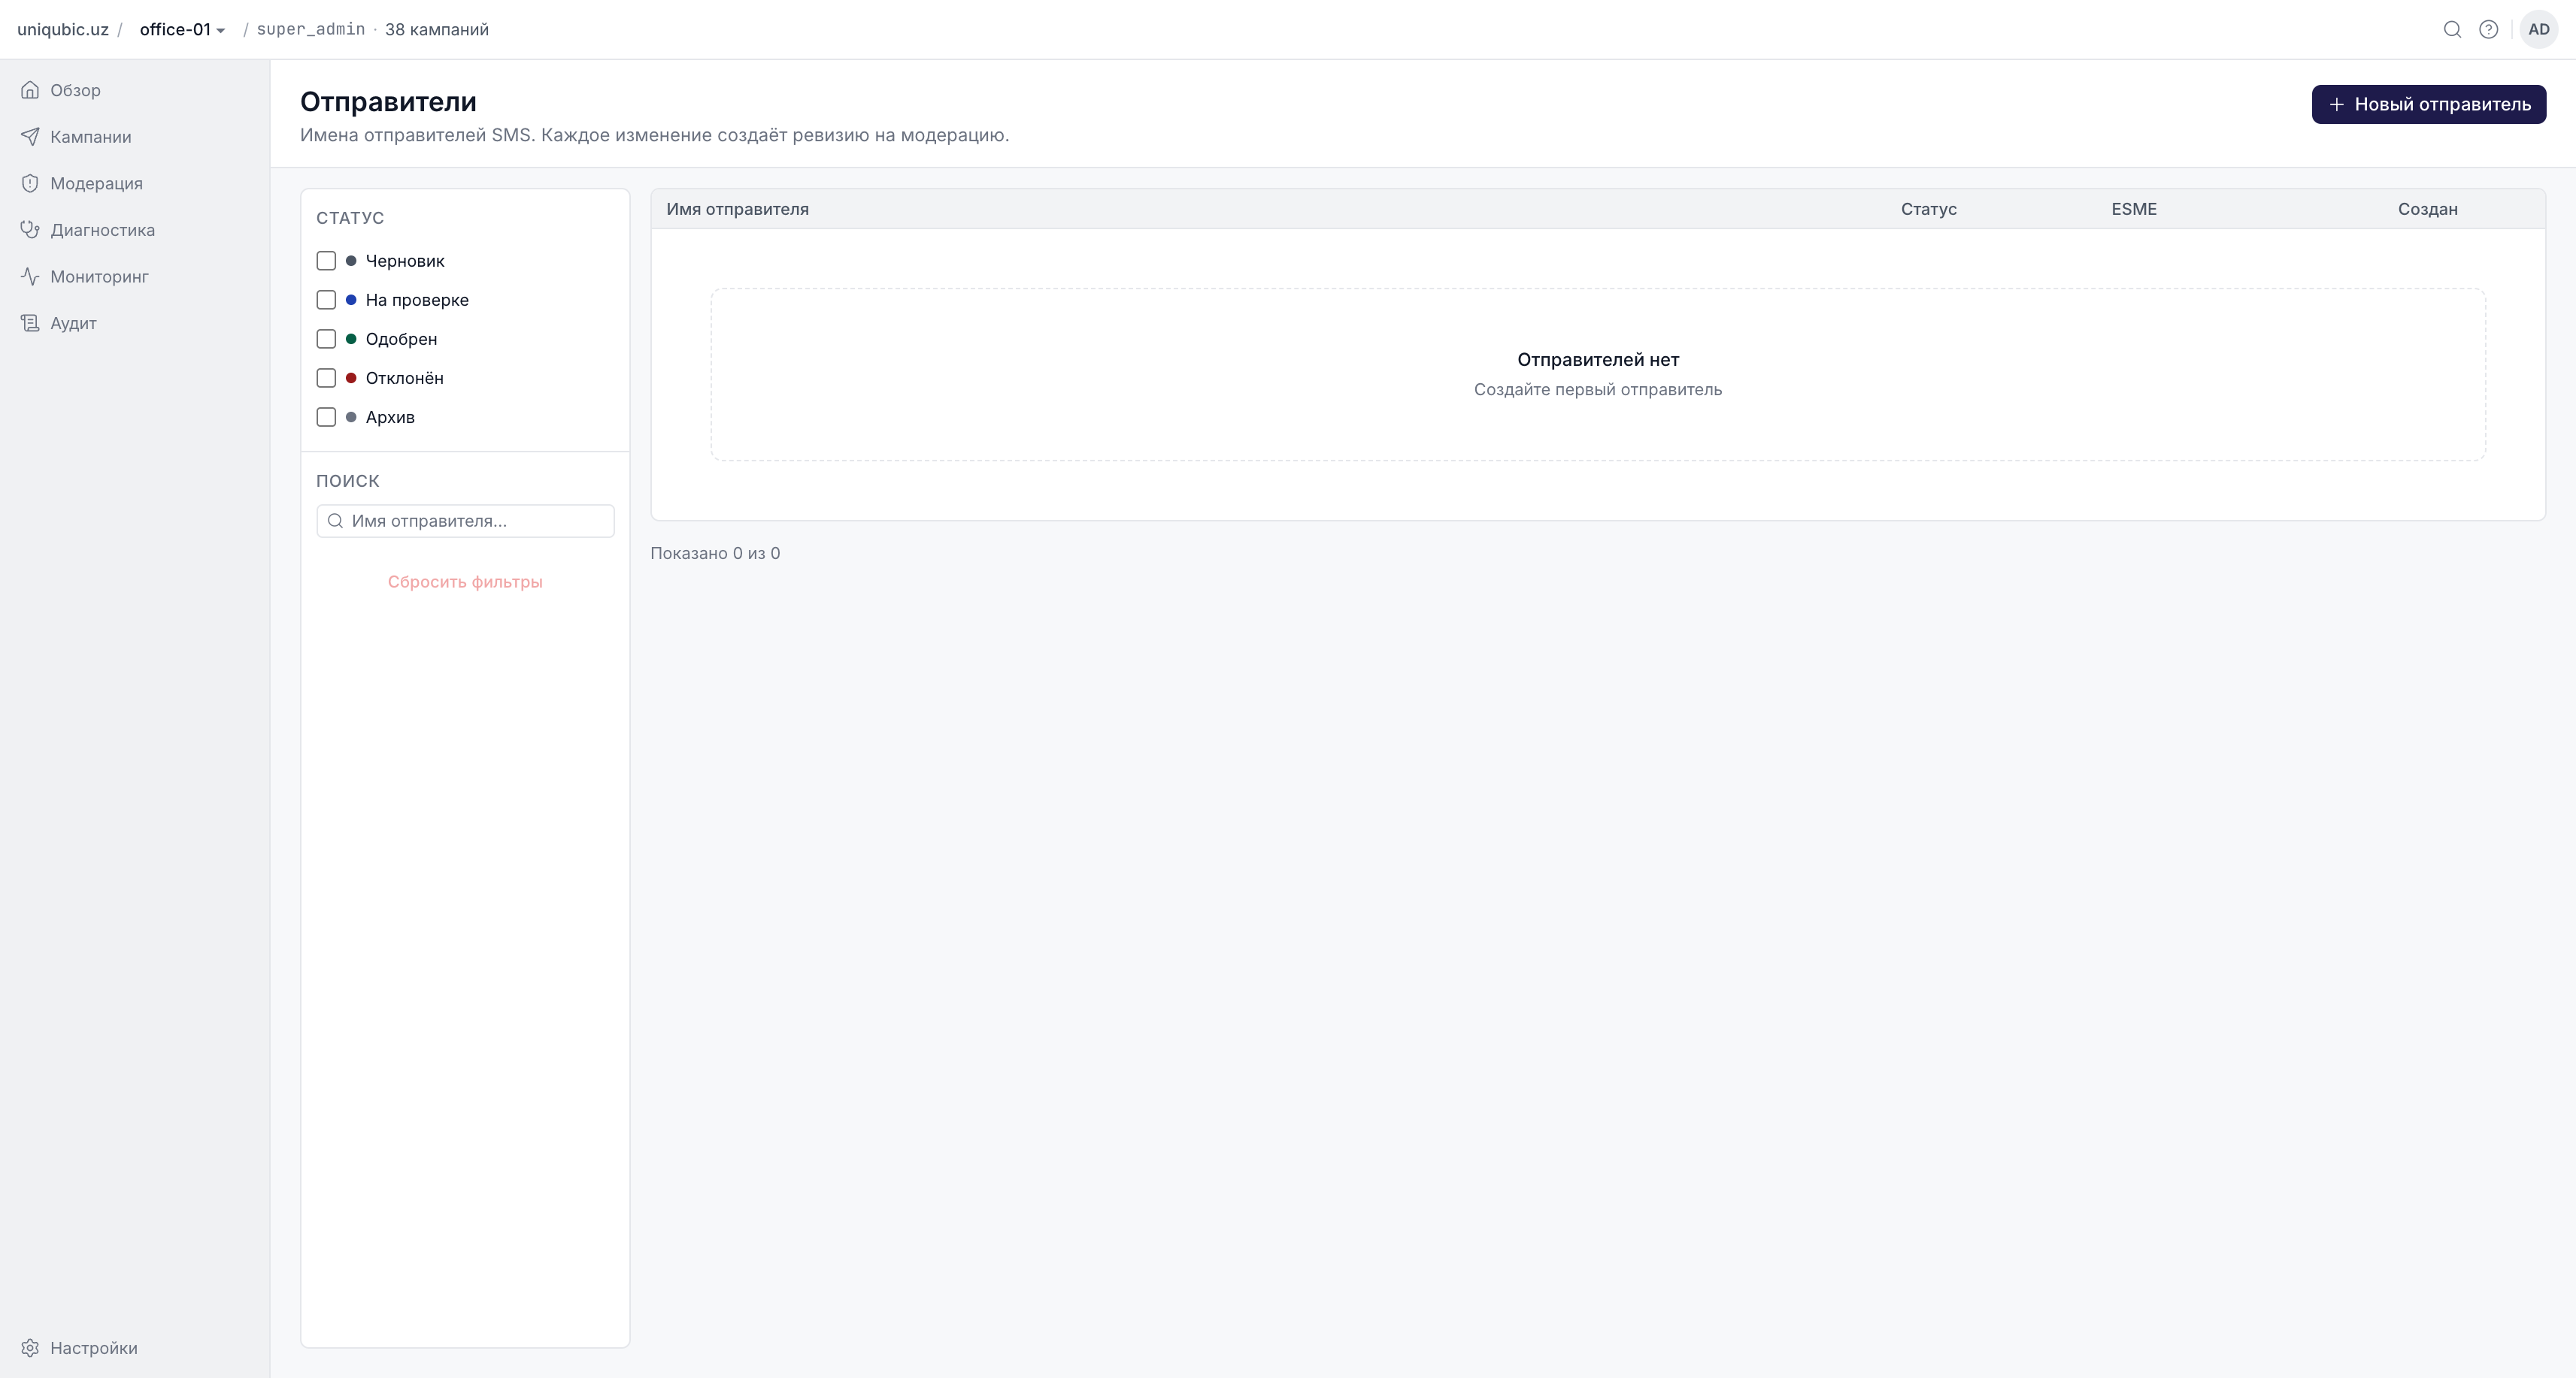Open Настройки via the gear icon
Screen dimensions: 2576x1378
tap(30, 1348)
